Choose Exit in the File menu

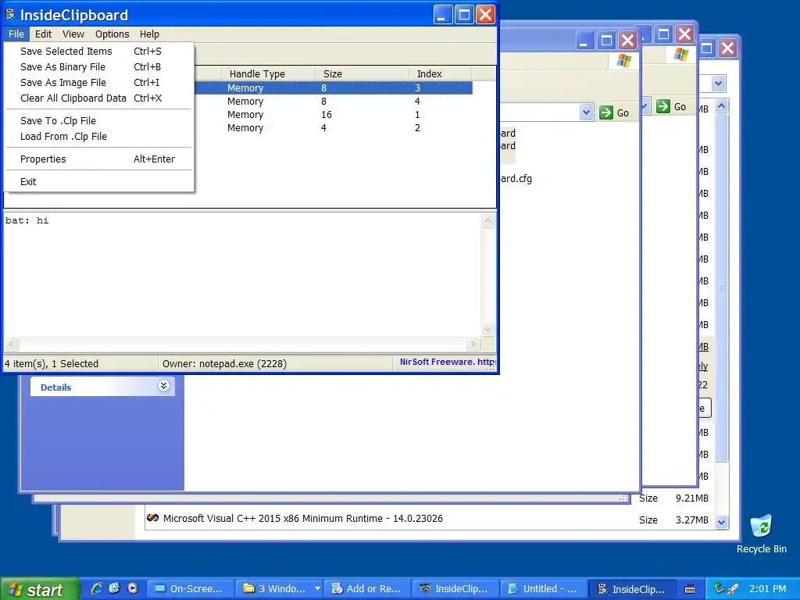click(99, 181)
